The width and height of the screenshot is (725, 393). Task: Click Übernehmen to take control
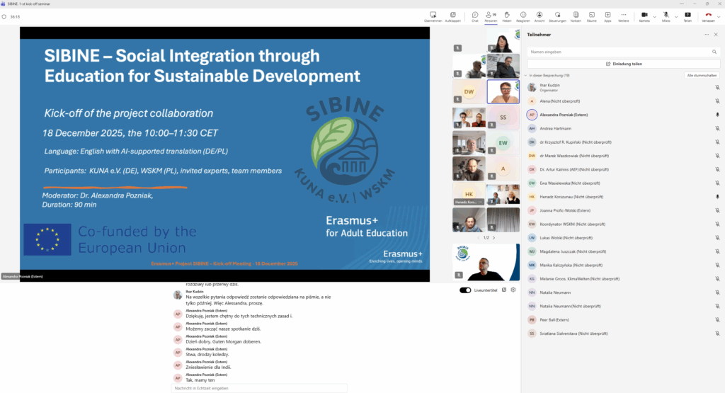pyautogui.click(x=433, y=16)
